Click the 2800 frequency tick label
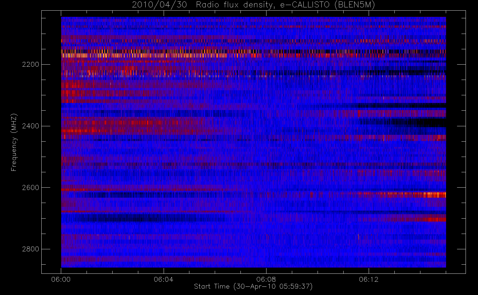This screenshot has height=295, width=478. pos(30,249)
